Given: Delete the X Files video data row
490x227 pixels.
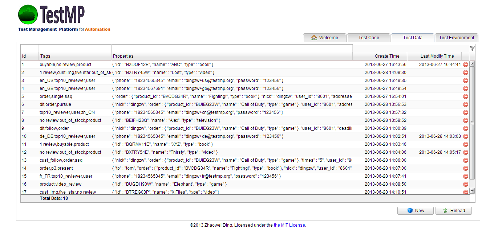Looking at the screenshot, I should tap(465, 192).
